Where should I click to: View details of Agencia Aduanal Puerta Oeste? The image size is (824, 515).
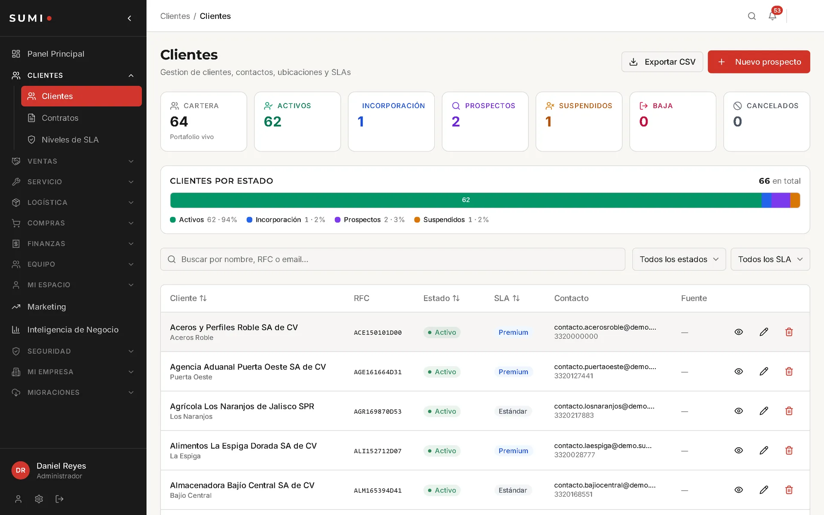pos(739,371)
